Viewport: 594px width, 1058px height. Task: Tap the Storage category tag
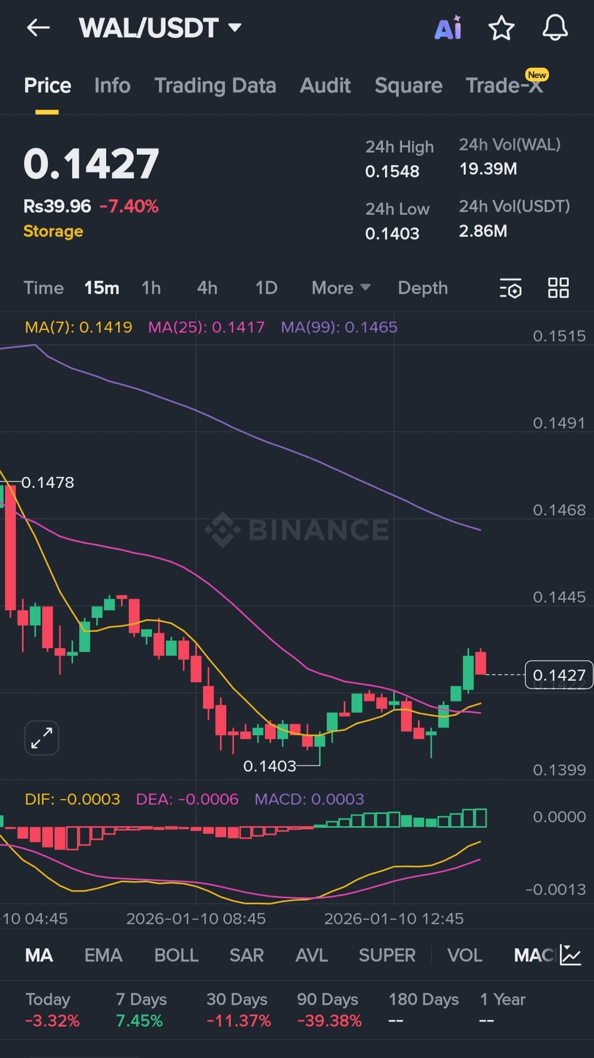tap(53, 231)
